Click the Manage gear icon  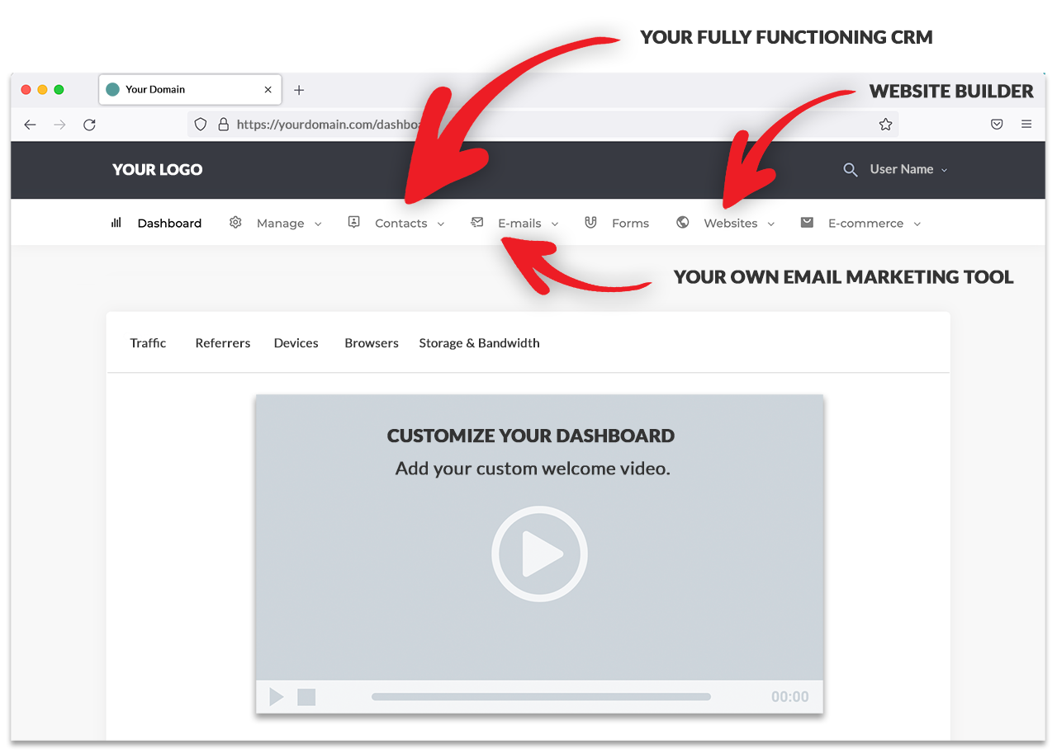(x=235, y=223)
